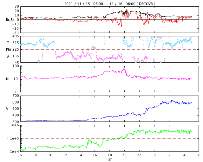Click the '315' tick on Phi axis

point(16,43)
